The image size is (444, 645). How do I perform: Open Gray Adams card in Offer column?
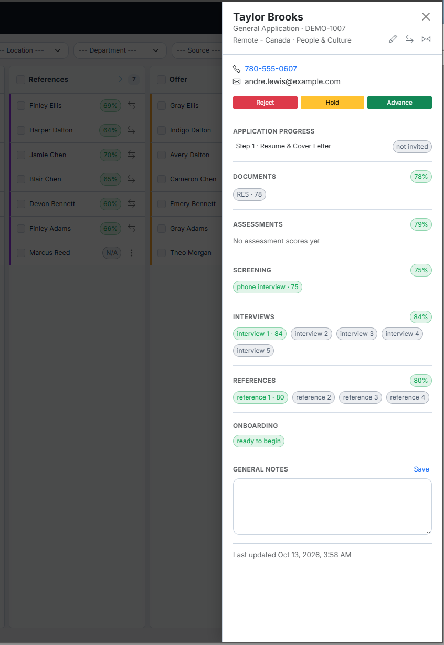coord(189,229)
